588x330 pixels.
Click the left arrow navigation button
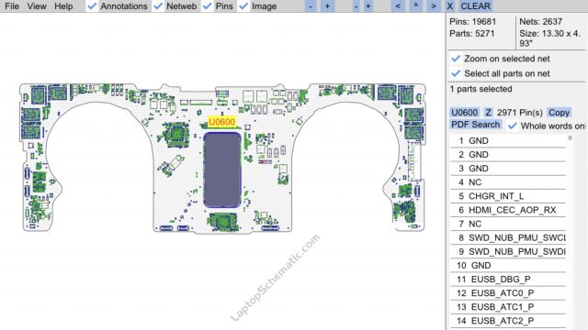tap(398, 6)
